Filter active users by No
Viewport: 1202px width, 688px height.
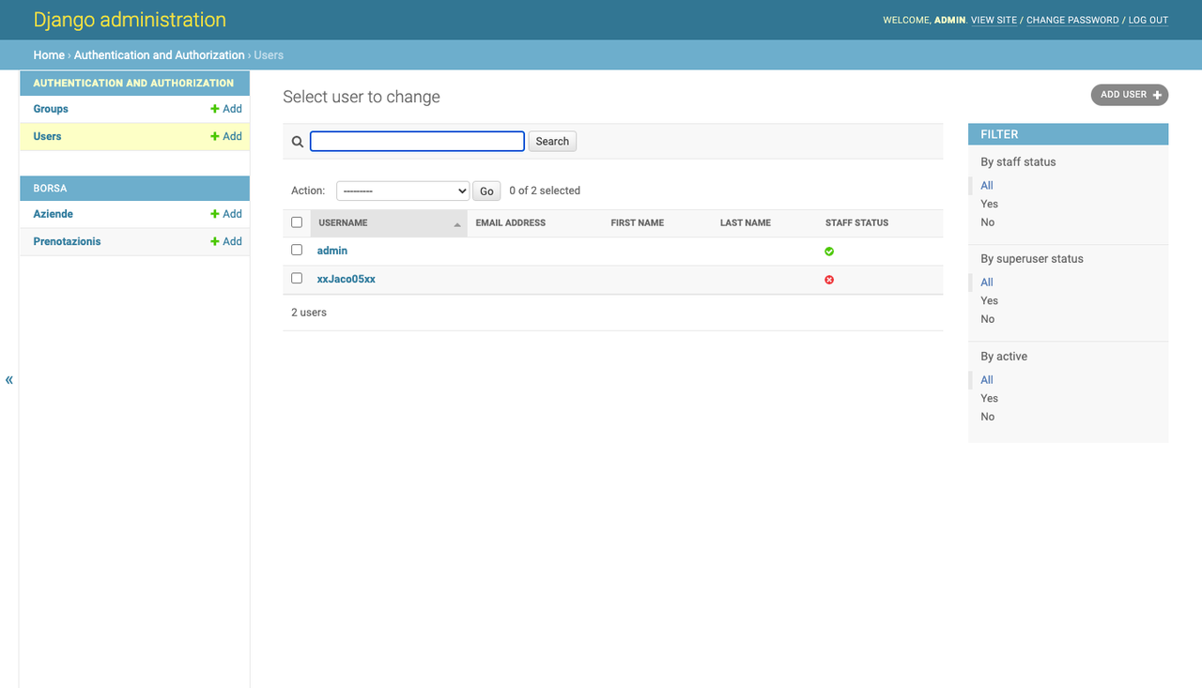[988, 417]
